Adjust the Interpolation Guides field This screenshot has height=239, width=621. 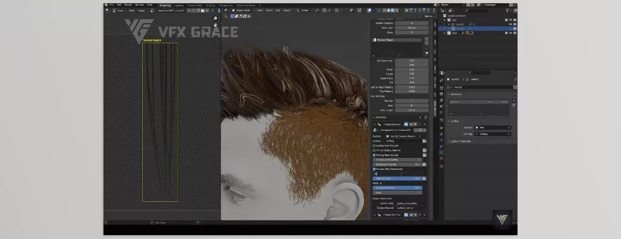[x=398, y=159]
